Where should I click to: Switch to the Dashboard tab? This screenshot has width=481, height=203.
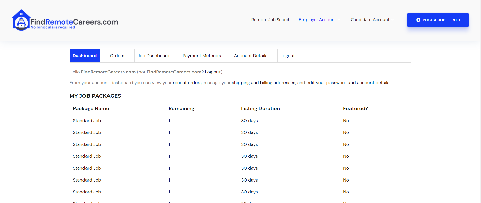(x=84, y=56)
